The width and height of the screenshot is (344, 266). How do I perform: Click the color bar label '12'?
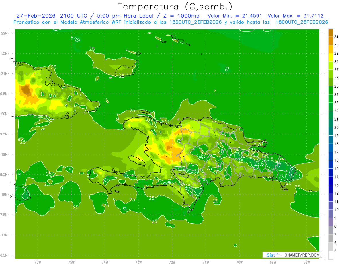coord(337,193)
